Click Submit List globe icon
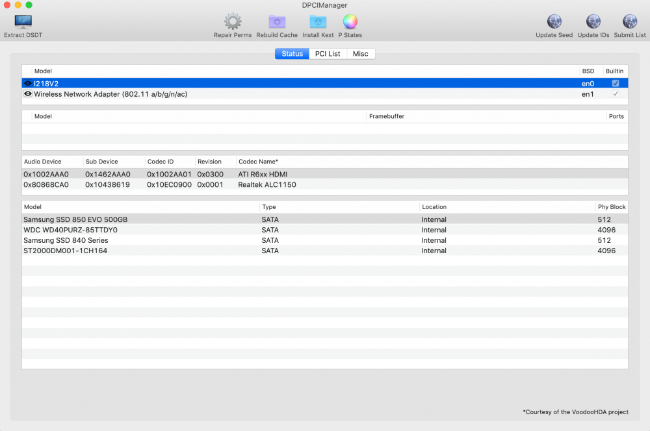 click(x=630, y=21)
